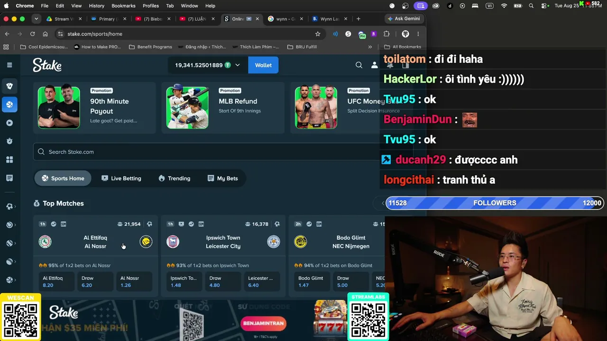
Task: Open stats chart icon on Al Ettifaq card
Action: point(54,224)
